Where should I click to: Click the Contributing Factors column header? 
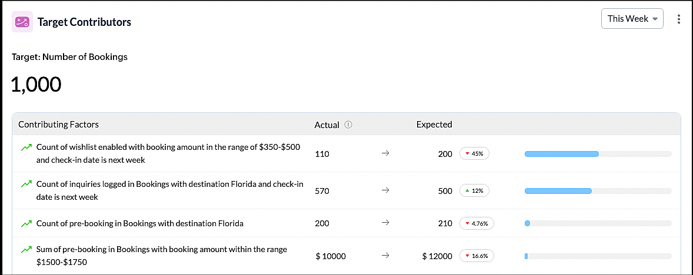point(58,125)
